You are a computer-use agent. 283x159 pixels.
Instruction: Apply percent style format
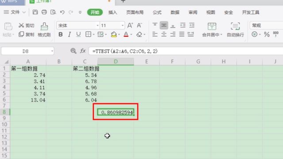[x=267, y=34]
